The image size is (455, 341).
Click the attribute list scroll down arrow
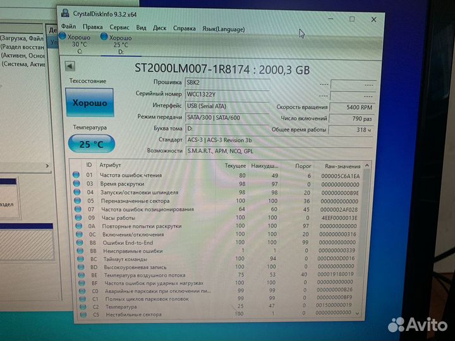tap(358, 313)
